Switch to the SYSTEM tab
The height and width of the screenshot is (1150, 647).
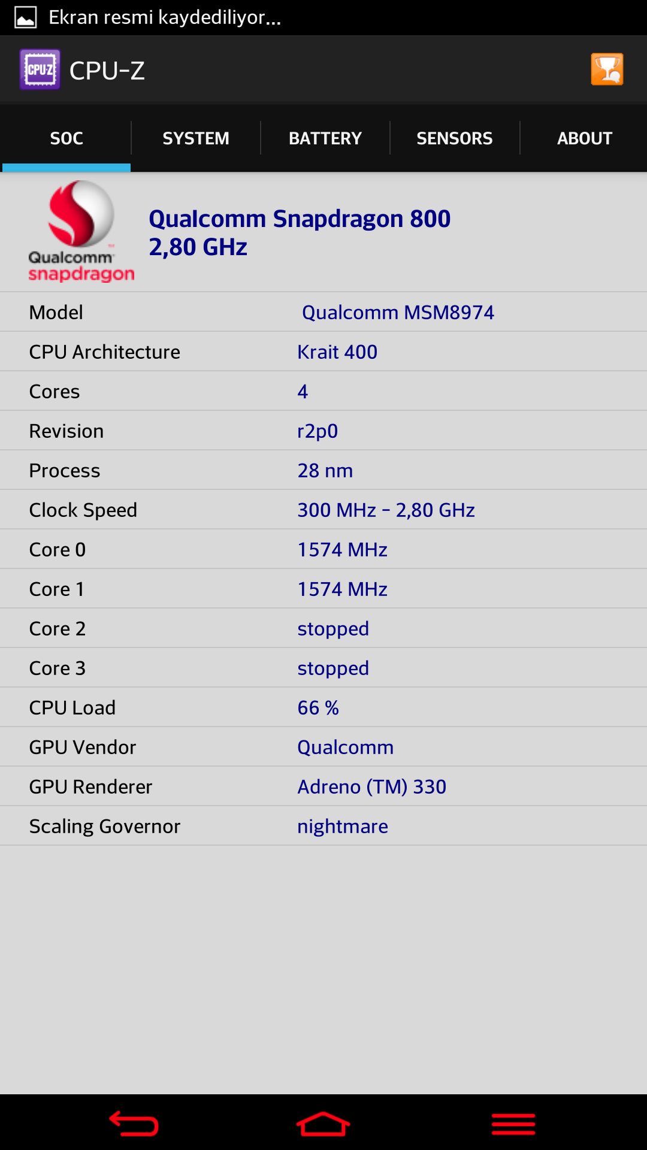[196, 138]
